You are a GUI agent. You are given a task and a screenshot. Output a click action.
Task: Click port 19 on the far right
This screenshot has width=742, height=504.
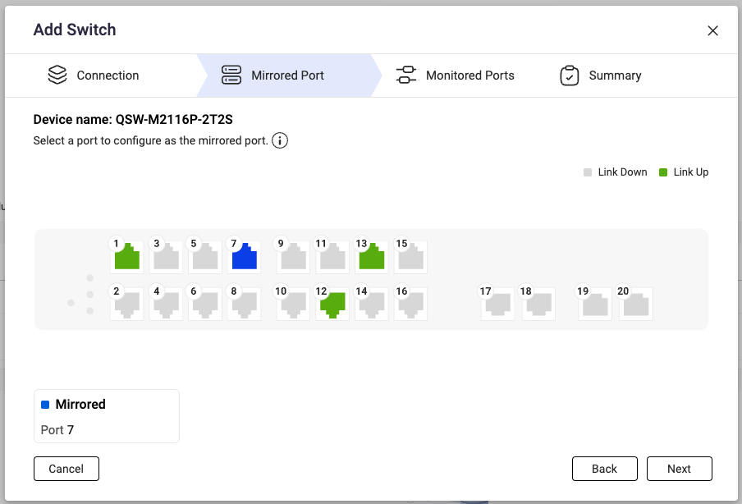[594, 303]
